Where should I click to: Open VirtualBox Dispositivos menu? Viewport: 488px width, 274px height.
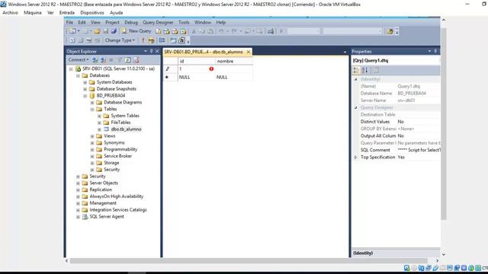click(92, 13)
